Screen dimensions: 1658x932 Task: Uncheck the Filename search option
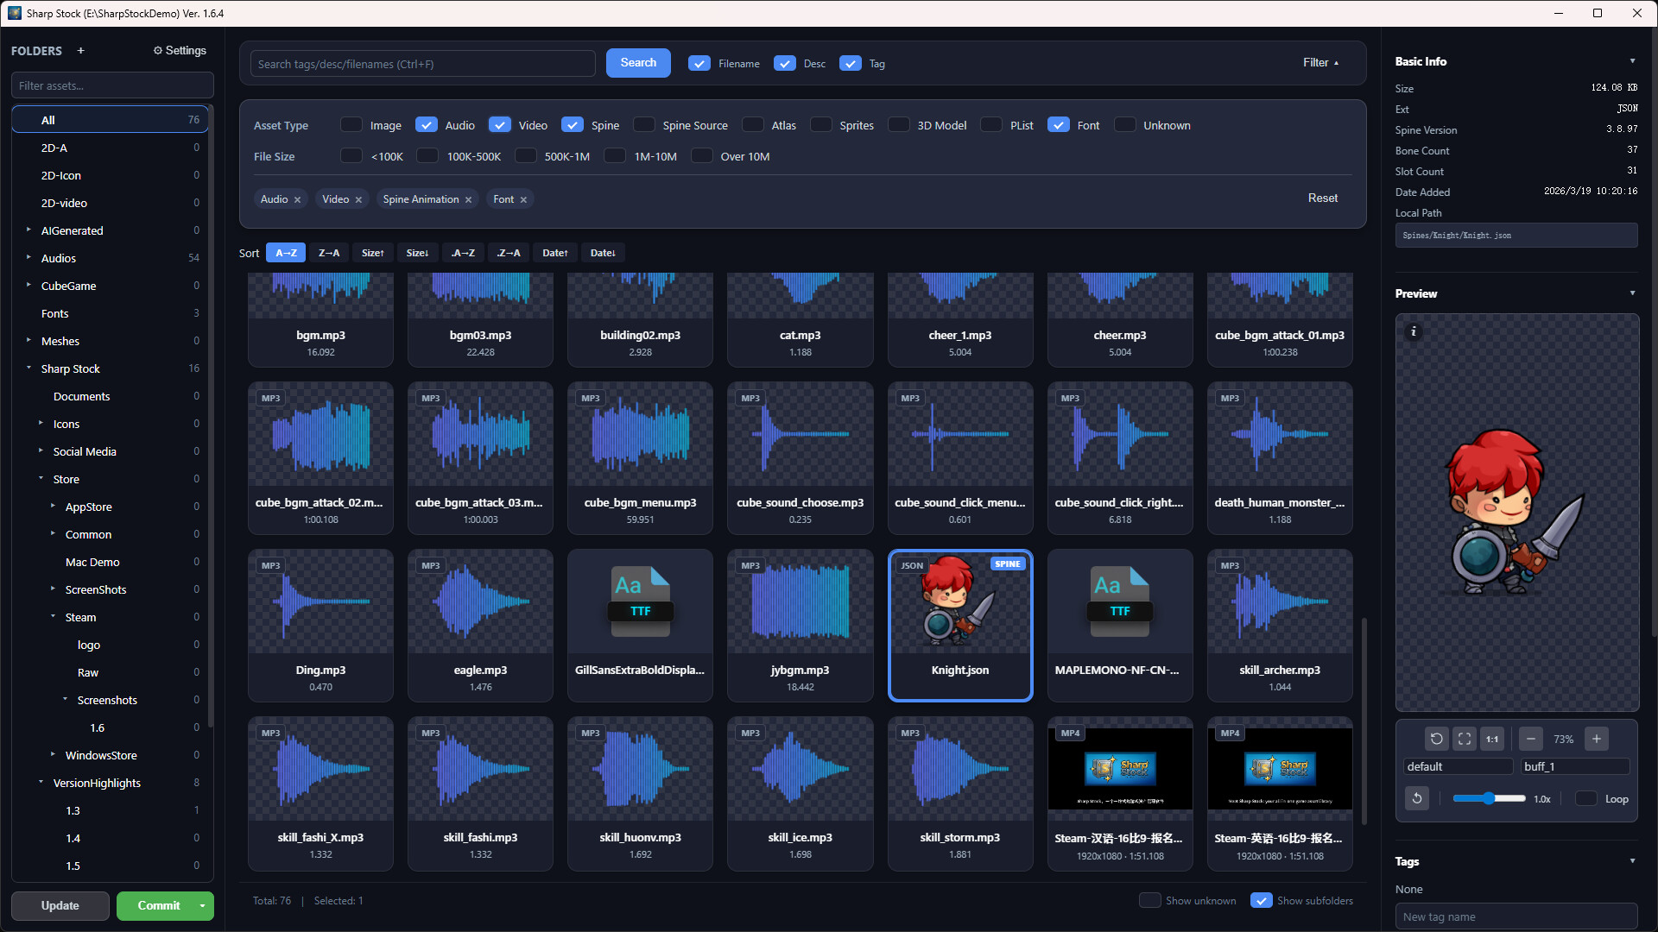699,64
